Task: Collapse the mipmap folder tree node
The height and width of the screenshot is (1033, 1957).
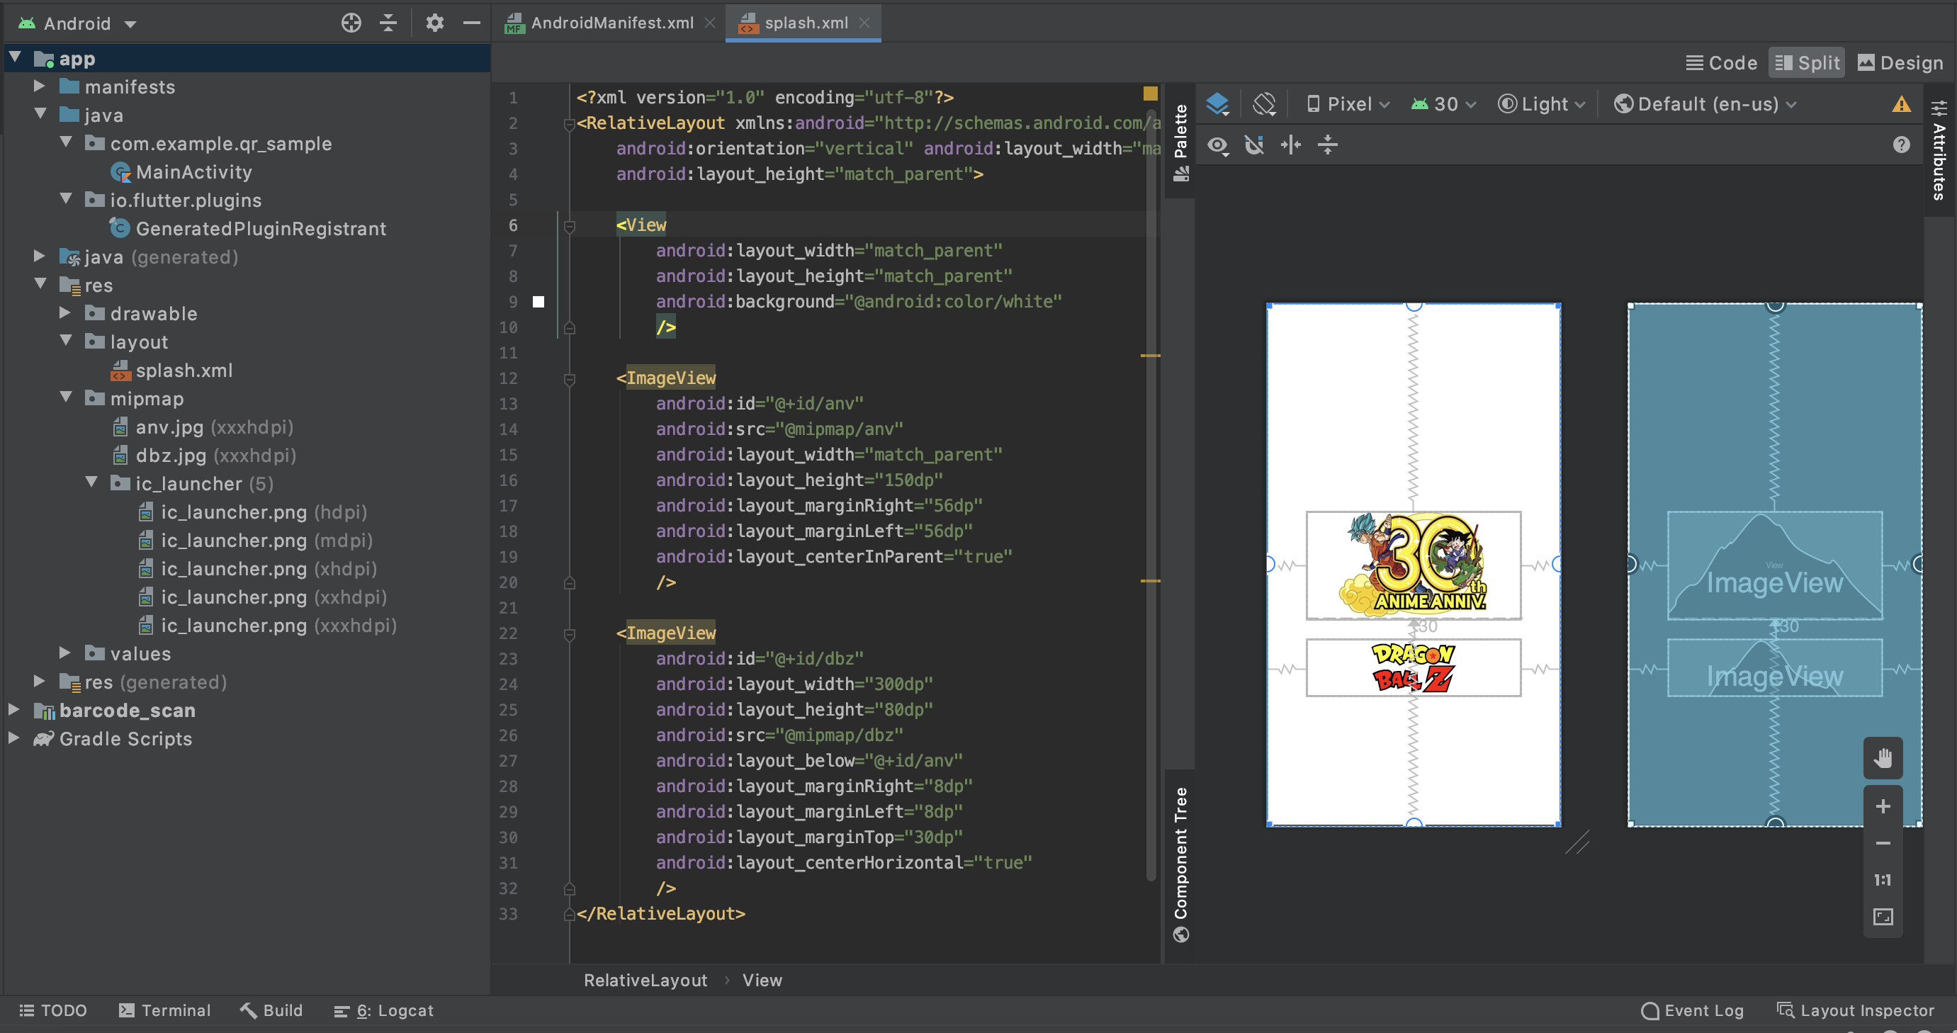Action: tap(65, 398)
